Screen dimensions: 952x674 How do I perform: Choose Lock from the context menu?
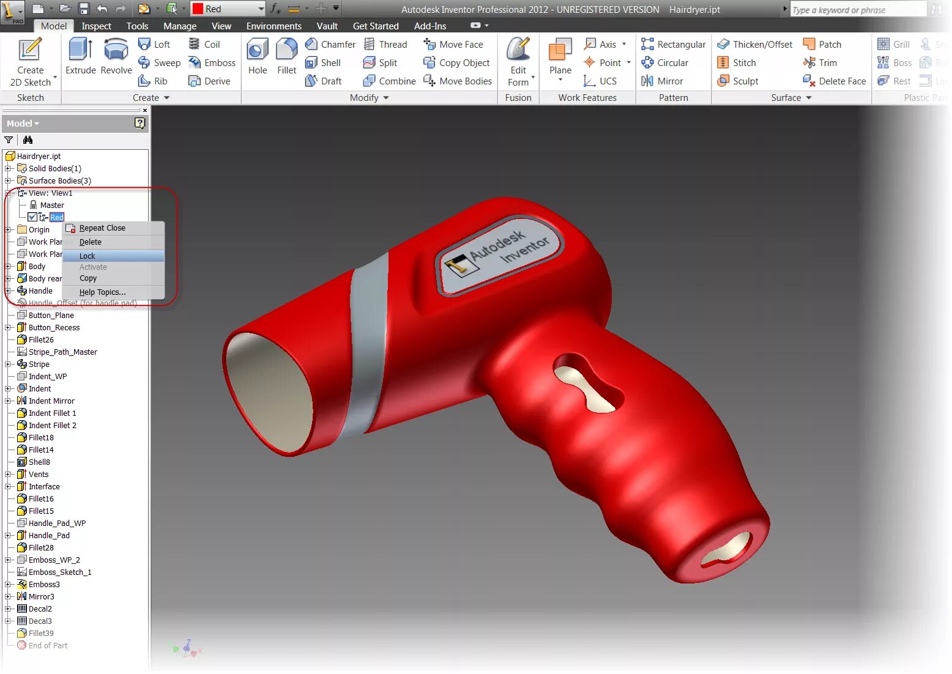click(x=113, y=256)
